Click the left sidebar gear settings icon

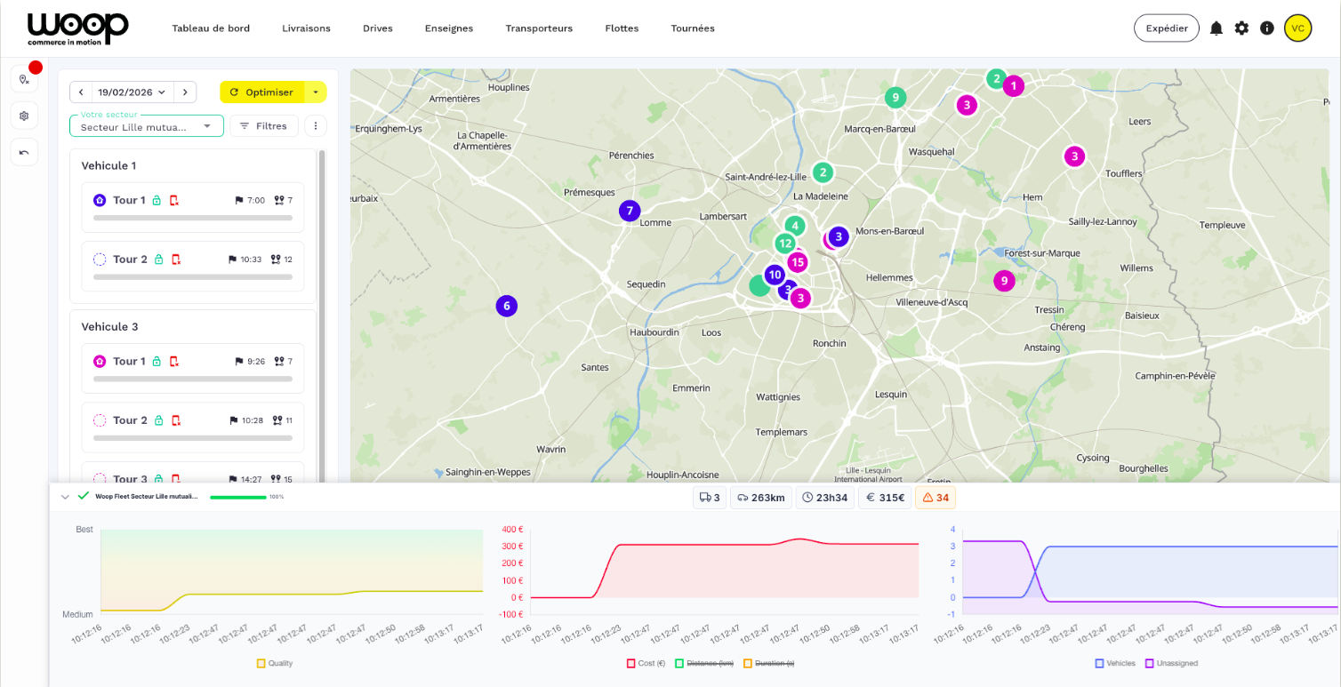[x=24, y=116]
